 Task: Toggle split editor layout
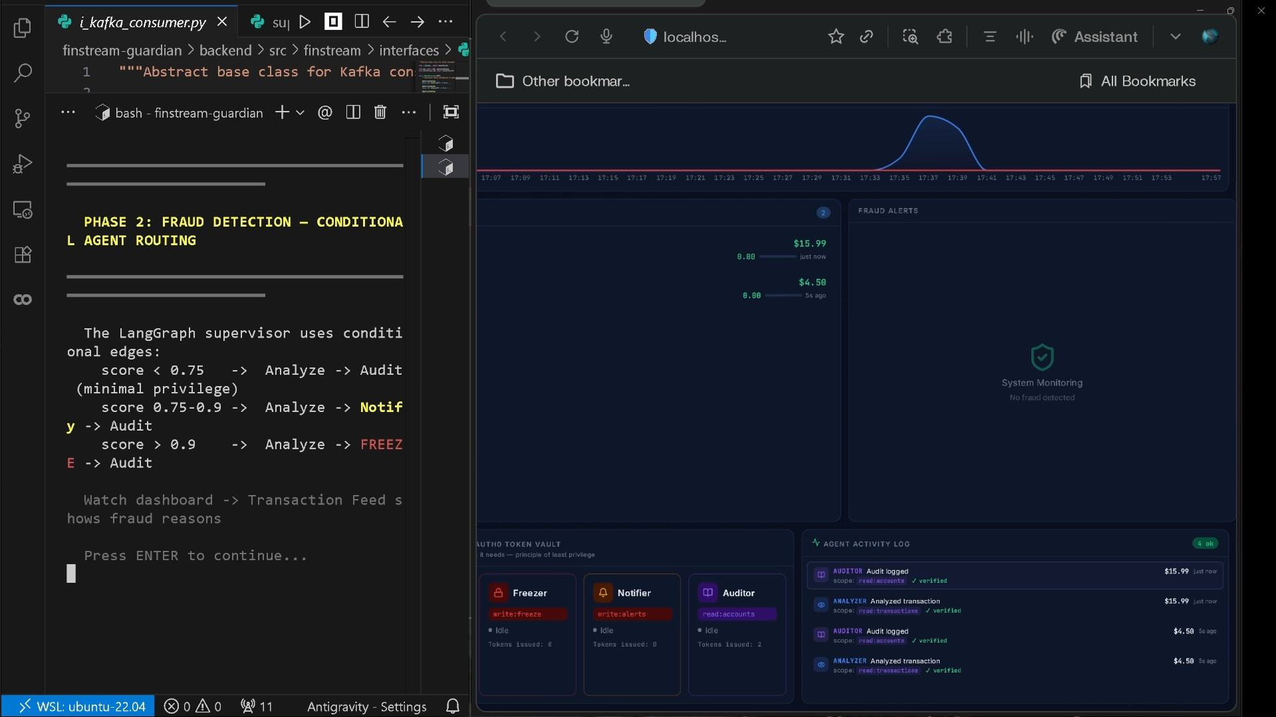tap(362, 22)
